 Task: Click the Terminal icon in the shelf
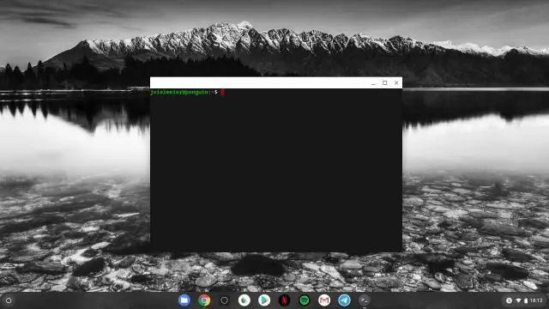[364, 300]
